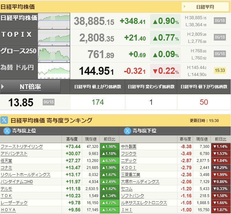Click the 13.85 NT ratio value
This screenshot has width=231, height=214.
click(21, 102)
